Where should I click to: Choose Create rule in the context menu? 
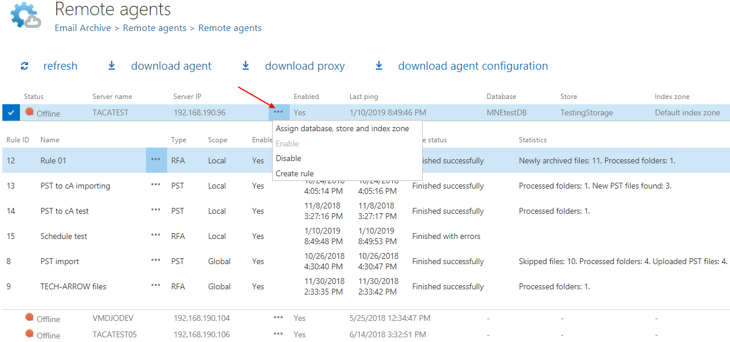(x=294, y=173)
